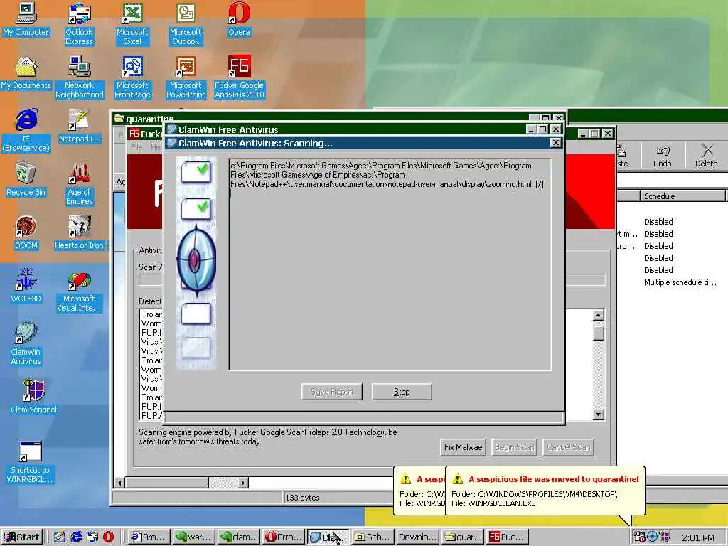The width and height of the screenshot is (728, 546).
Task: Open Outlook Express desktop icon
Action: pyautogui.click(x=79, y=24)
